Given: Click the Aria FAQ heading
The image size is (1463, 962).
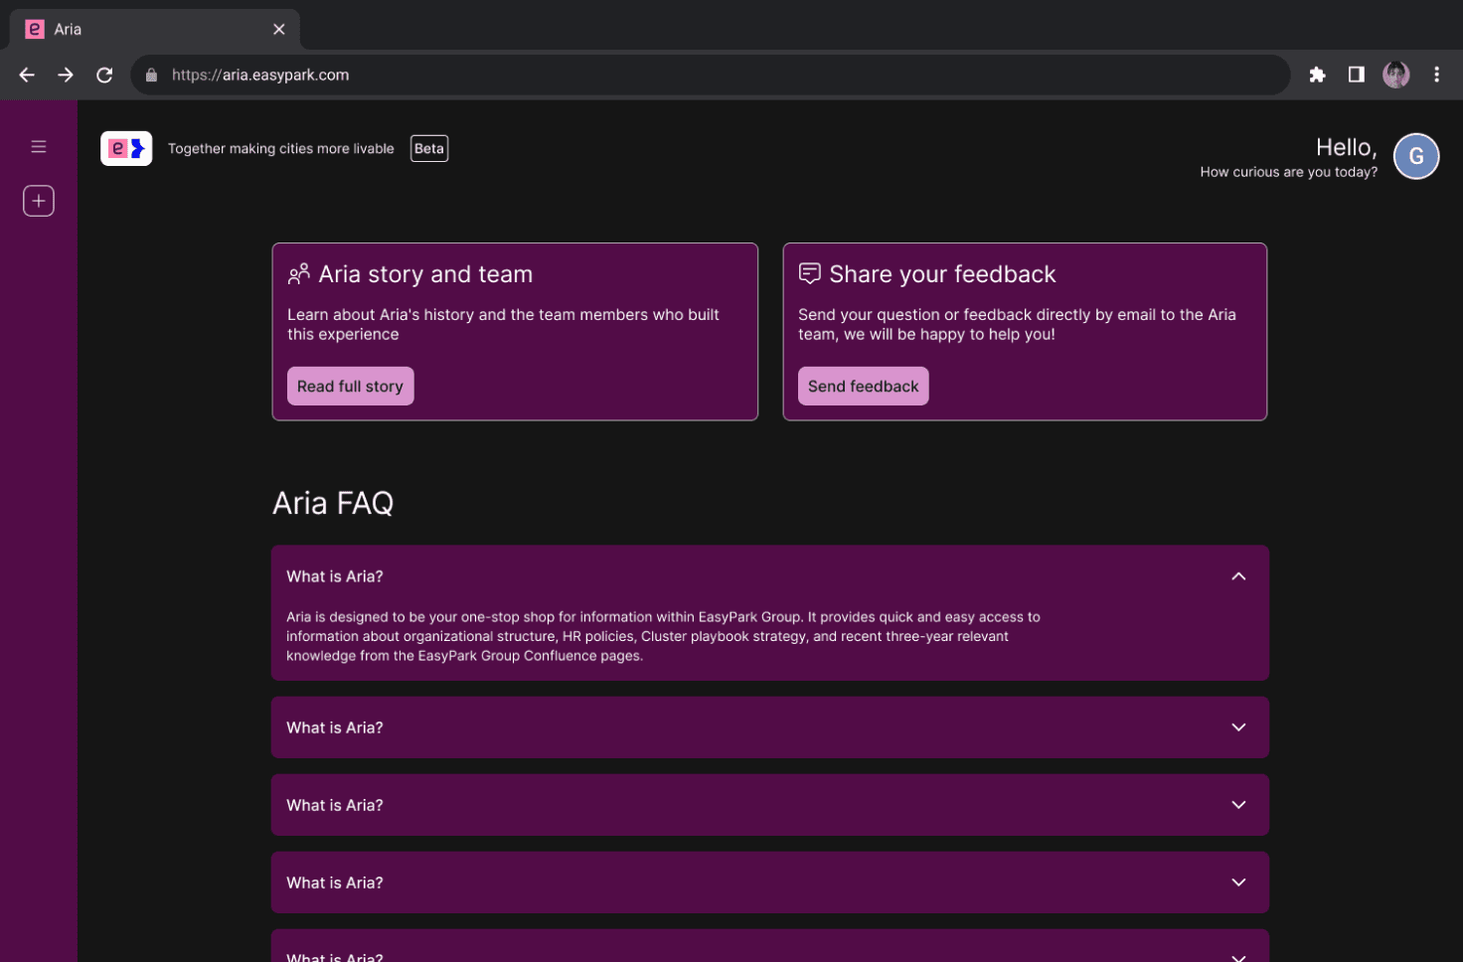Looking at the screenshot, I should pyautogui.click(x=333, y=503).
